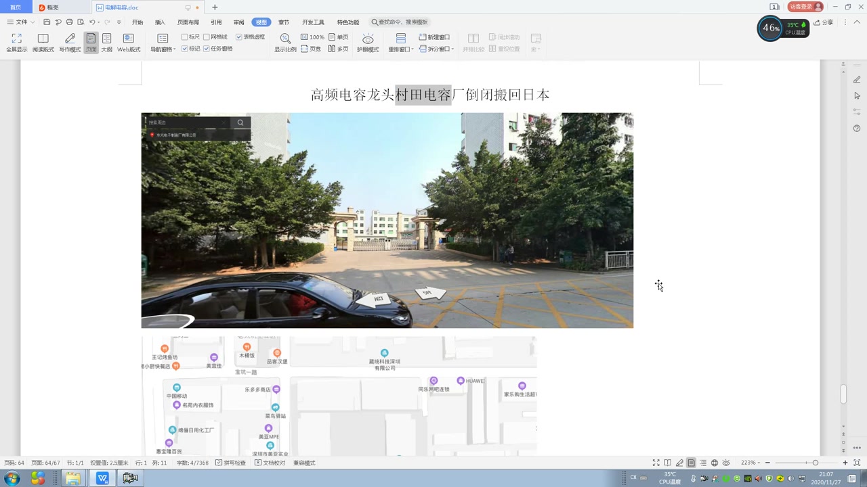Create new window (新建窗口)
Image resolution: width=867 pixels, height=487 pixels.
click(434, 37)
